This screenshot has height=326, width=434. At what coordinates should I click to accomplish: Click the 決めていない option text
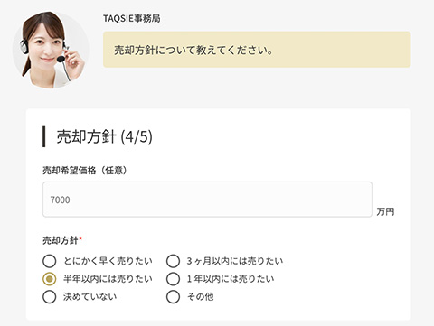tap(90, 296)
